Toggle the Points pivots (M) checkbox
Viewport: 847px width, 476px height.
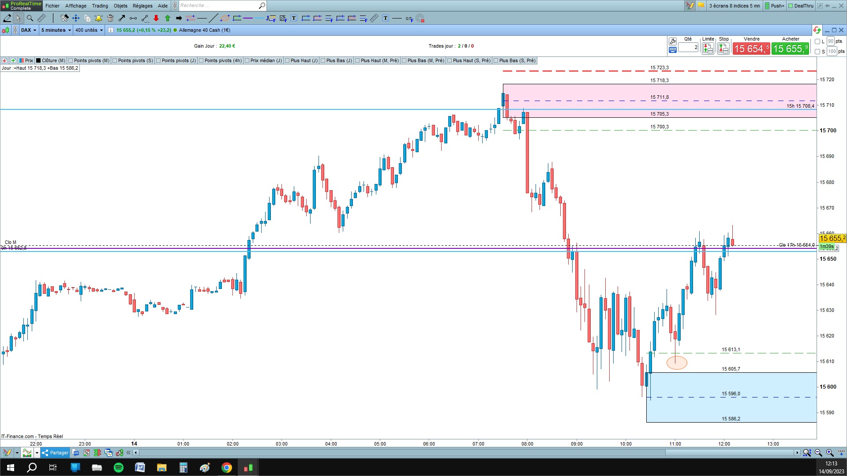(71, 61)
